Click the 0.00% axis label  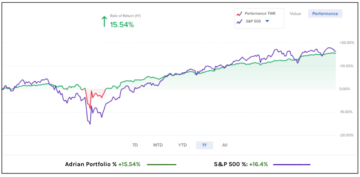pyautogui.click(x=346, y=89)
